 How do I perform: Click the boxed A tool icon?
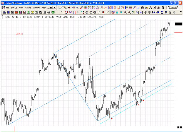coord(94,8)
